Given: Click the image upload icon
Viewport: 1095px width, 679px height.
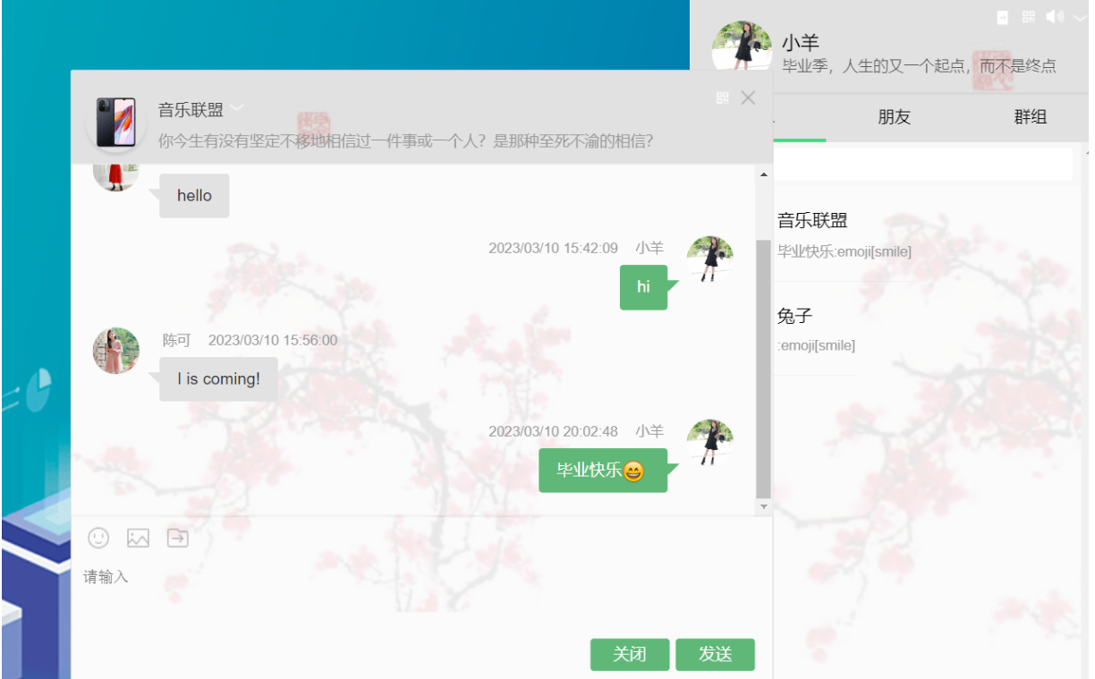Looking at the screenshot, I should tap(137, 538).
